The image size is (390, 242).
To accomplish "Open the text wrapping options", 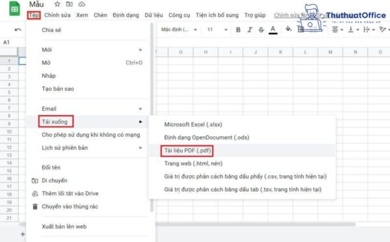I will click(369, 30).
